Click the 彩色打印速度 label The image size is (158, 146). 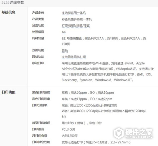pyautogui.click(x=41, y=99)
